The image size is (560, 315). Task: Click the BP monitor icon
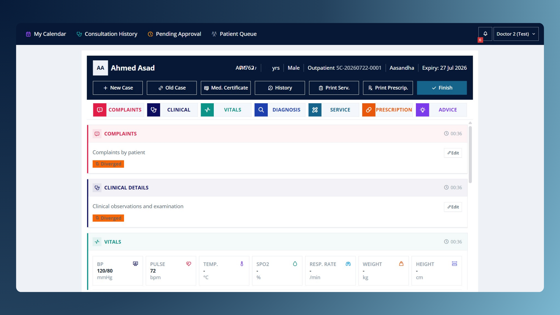(135, 264)
